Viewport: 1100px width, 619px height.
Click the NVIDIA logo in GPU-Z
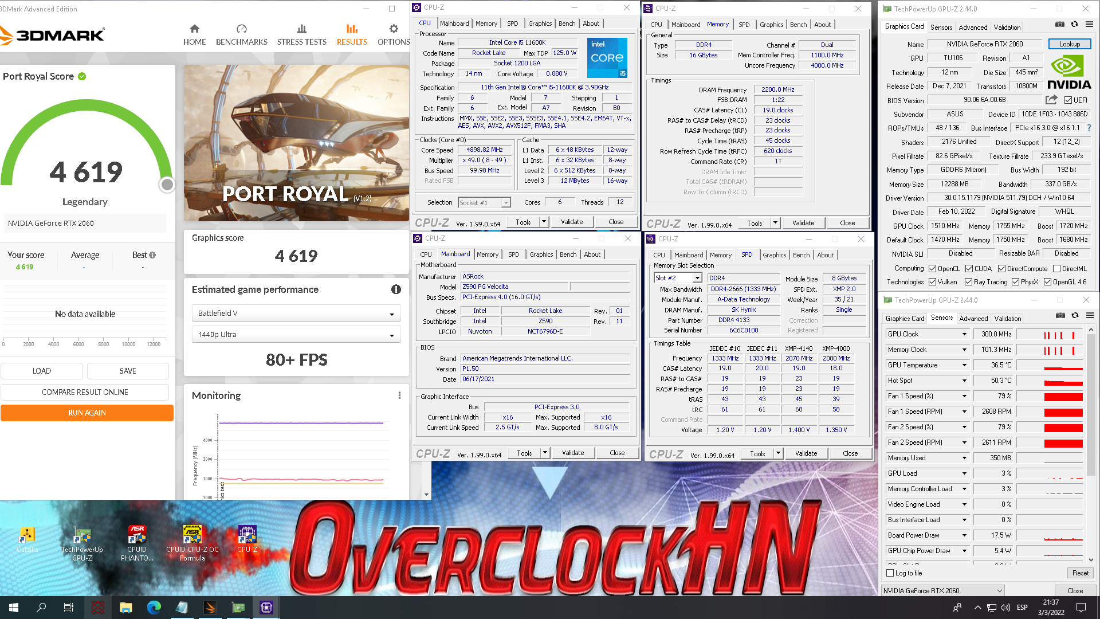1069,72
